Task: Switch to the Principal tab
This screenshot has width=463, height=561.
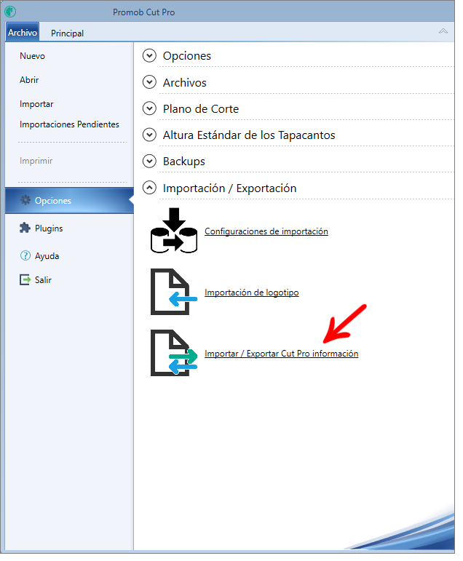Action: [x=67, y=33]
